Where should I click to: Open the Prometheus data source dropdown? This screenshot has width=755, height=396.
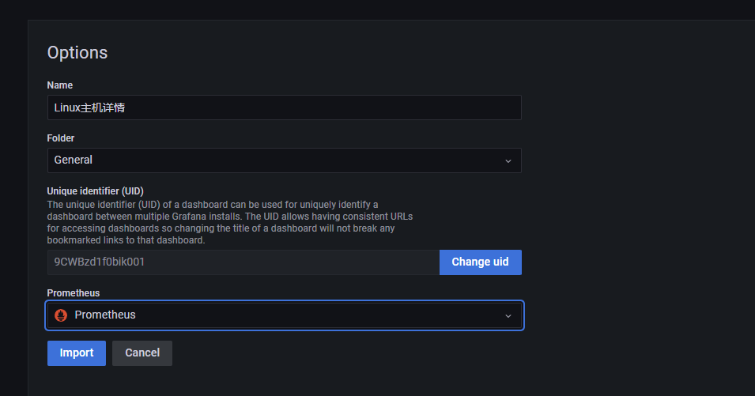tap(284, 315)
